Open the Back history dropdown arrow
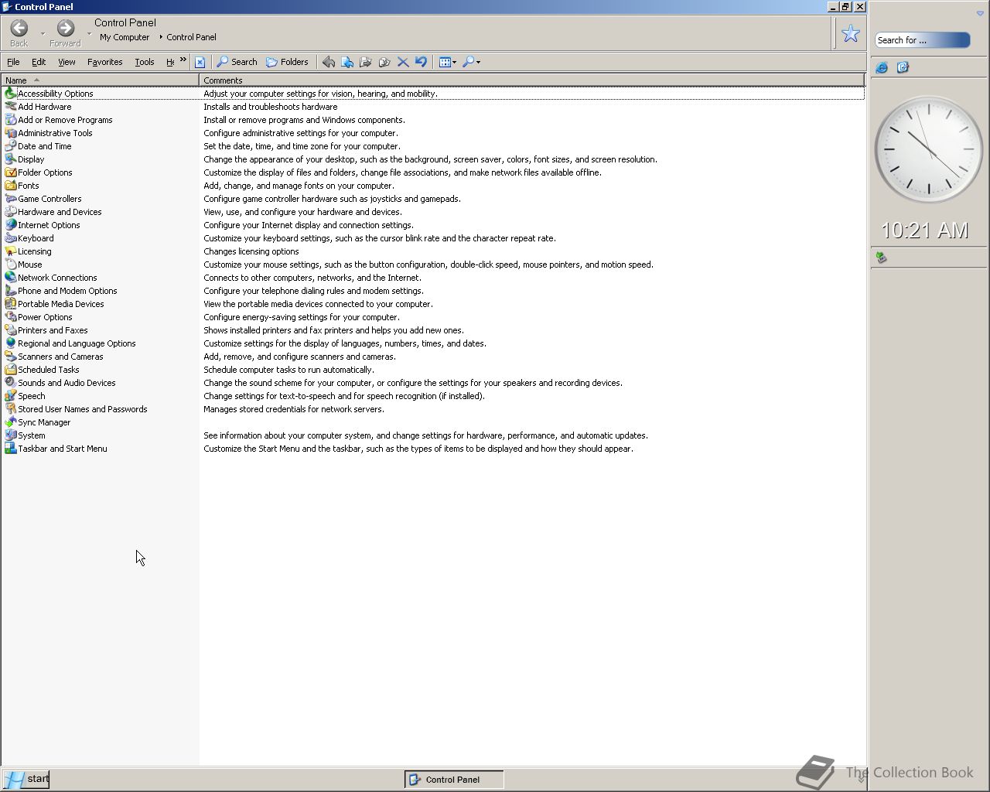The height and width of the screenshot is (792, 990). 43,33
